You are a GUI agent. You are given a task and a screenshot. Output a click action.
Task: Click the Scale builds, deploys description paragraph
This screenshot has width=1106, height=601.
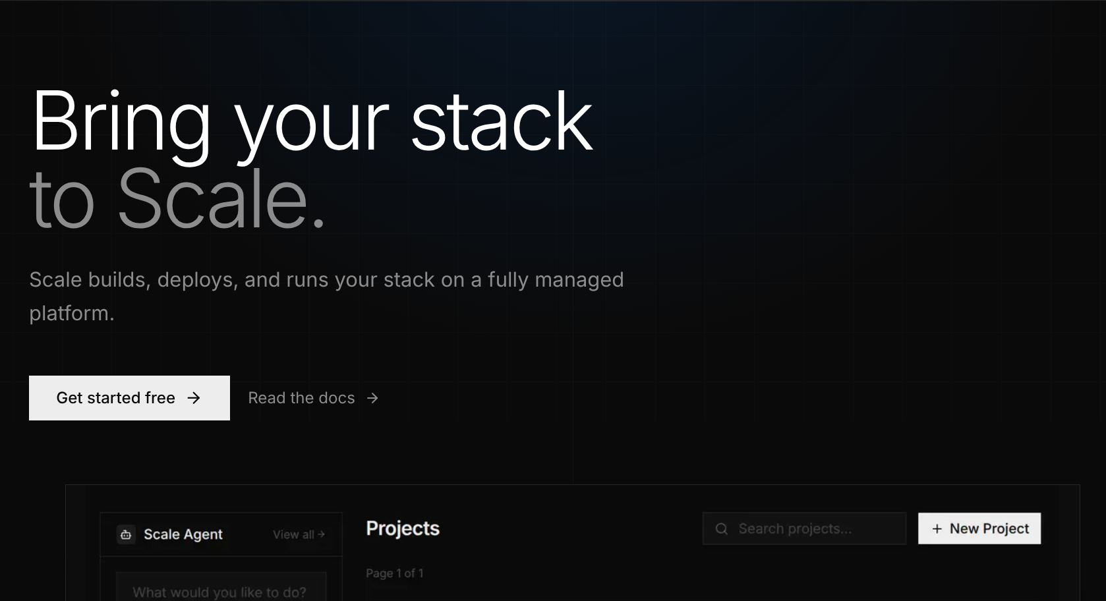[326, 296]
